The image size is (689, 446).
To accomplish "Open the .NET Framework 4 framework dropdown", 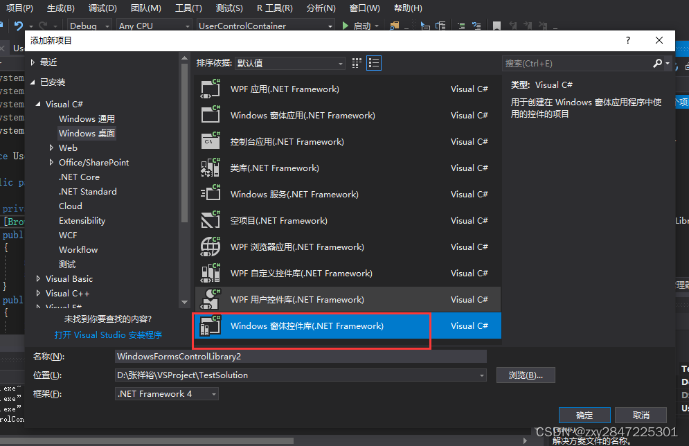I will click(x=215, y=393).
